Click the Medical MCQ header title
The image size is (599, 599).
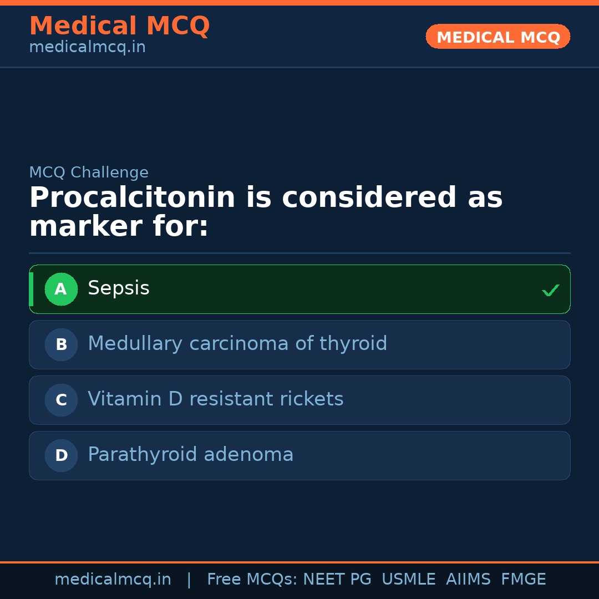[x=119, y=26]
